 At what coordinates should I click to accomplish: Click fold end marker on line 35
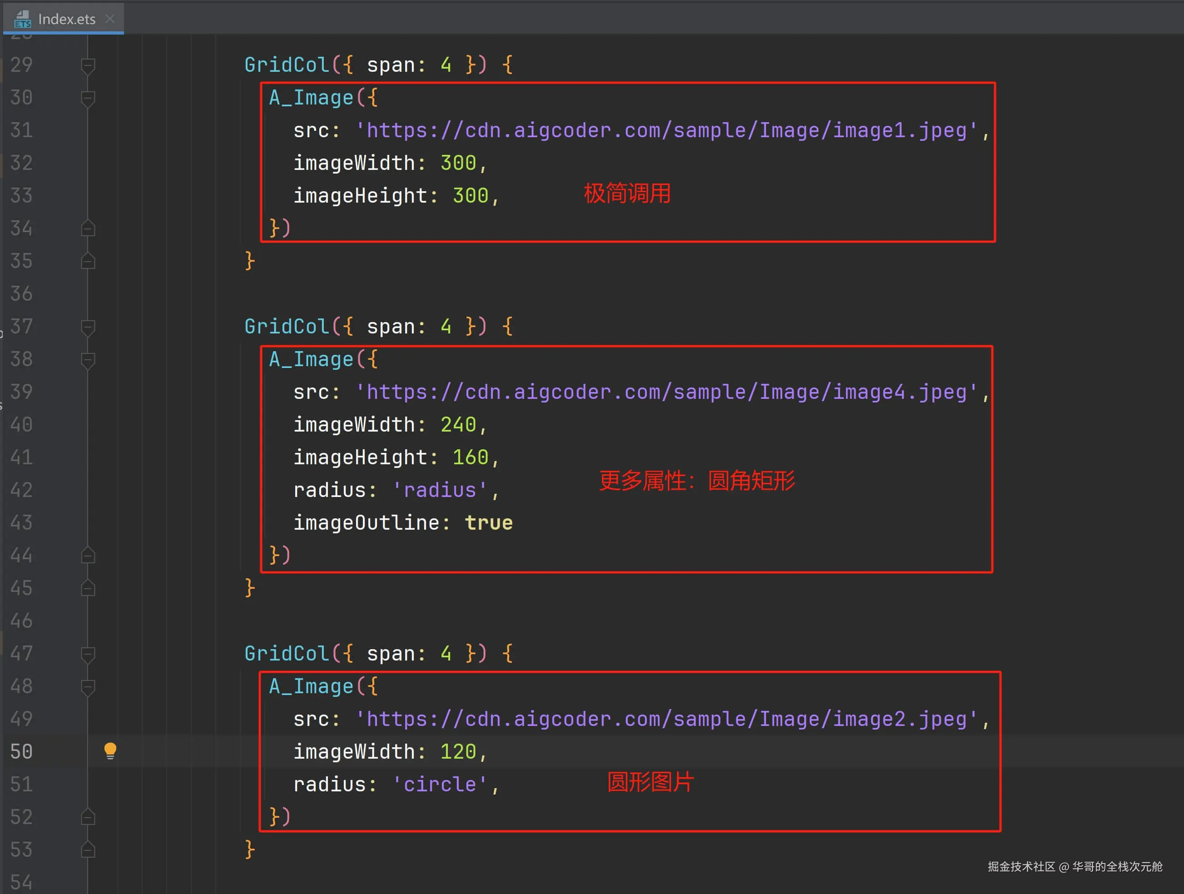click(88, 261)
